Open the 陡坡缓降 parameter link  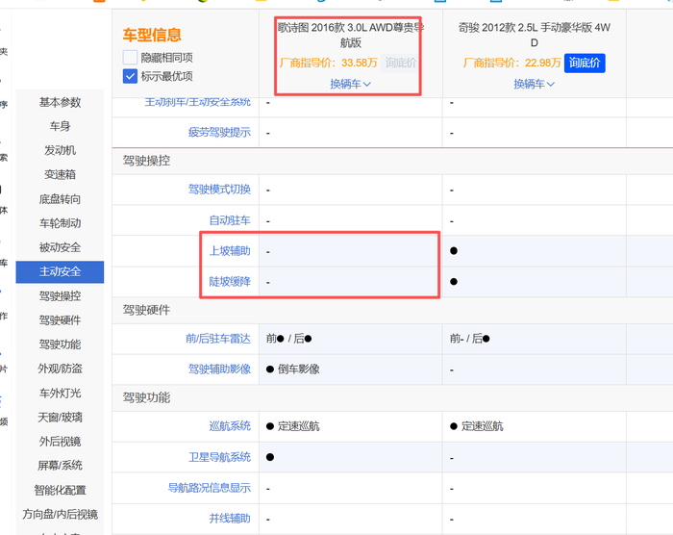[230, 282]
